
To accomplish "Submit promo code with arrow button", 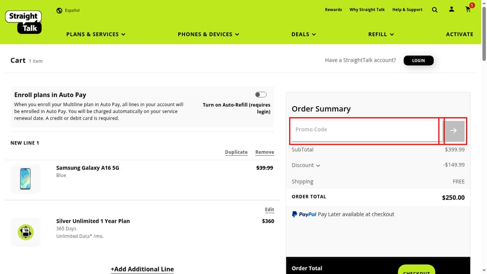I will point(454,131).
